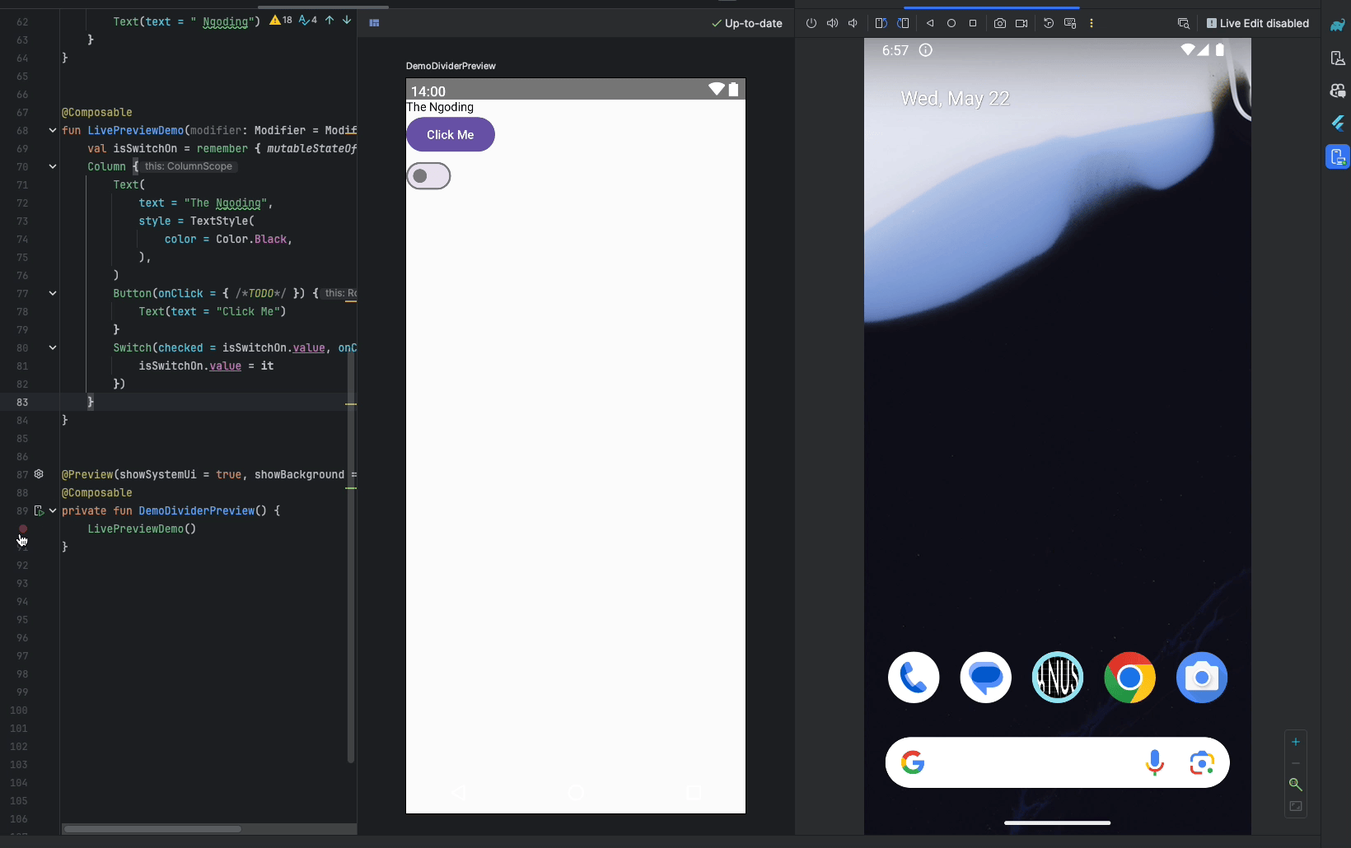
Task: Toggle breakpoint on the LivePreviewDemo() call line
Action: pyautogui.click(x=23, y=529)
